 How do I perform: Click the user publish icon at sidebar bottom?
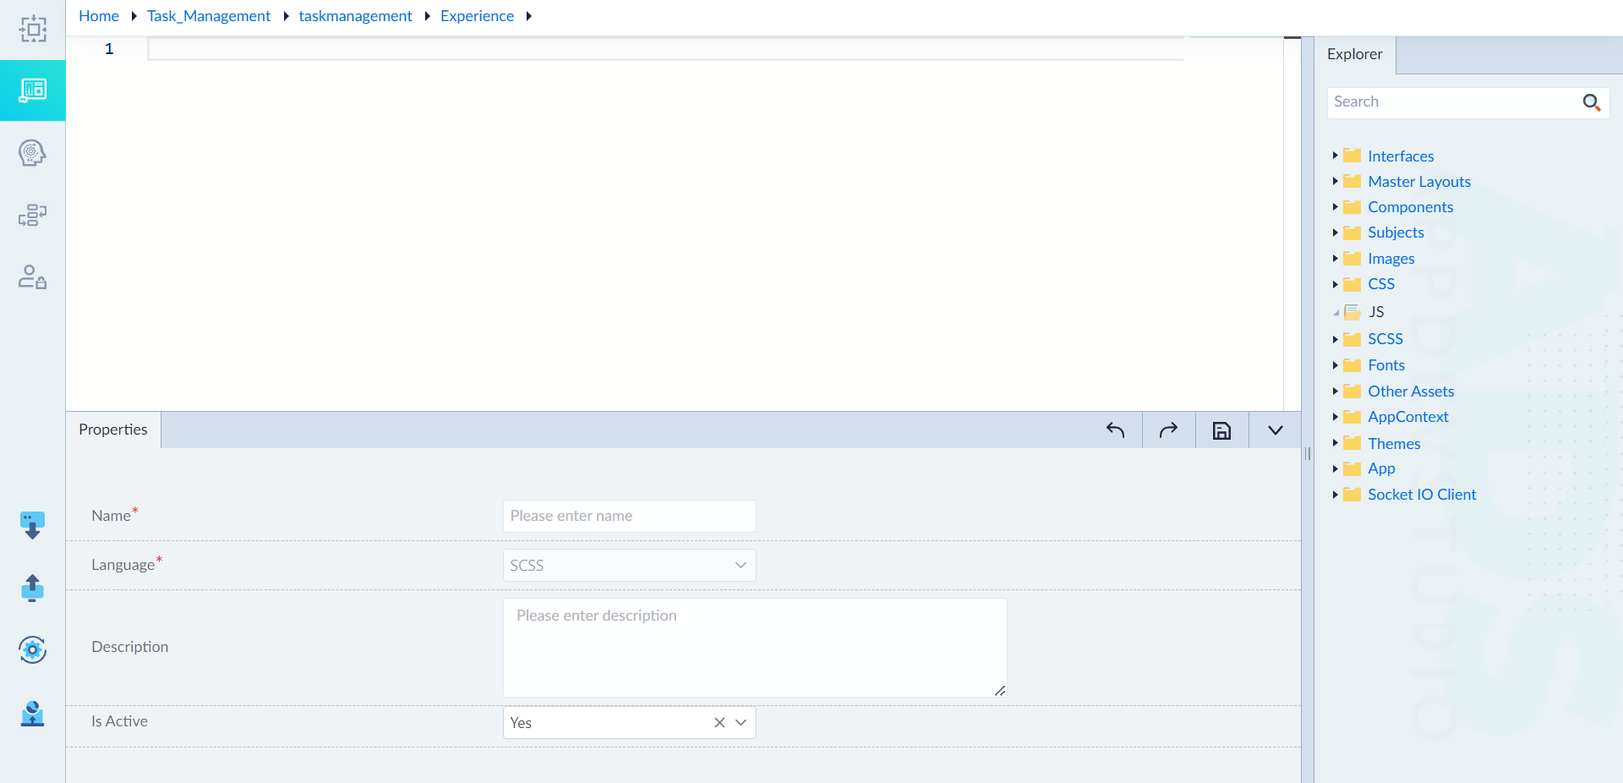click(x=32, y=713)
